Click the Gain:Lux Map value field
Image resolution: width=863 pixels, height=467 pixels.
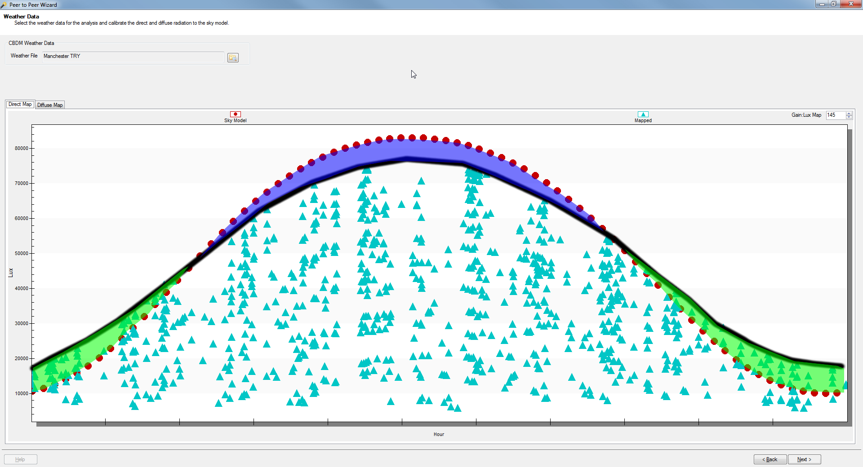(836, 115)
